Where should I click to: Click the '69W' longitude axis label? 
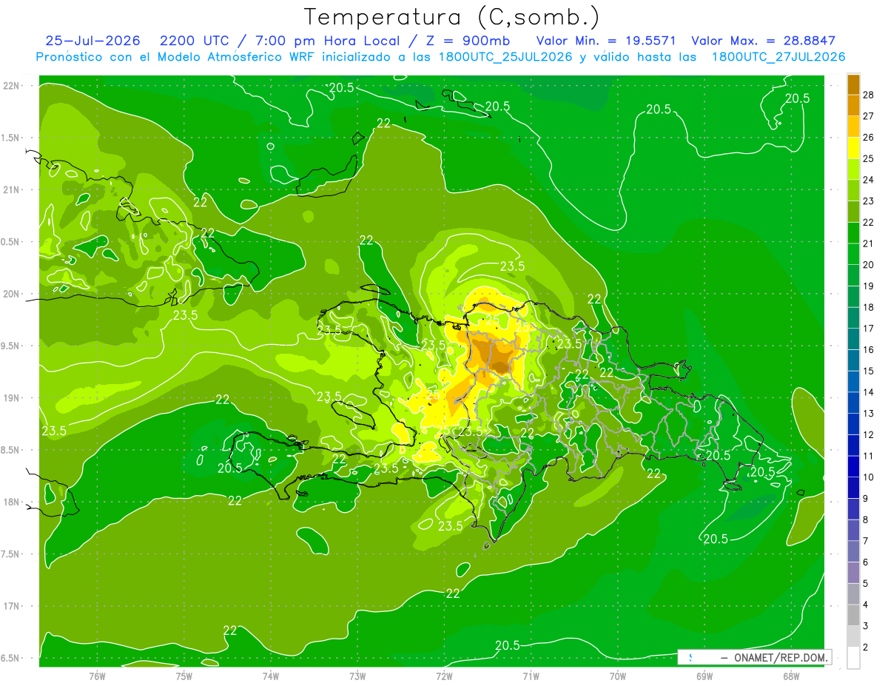click(x=704, y=676)
